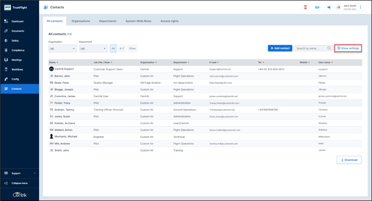
Task: Click the Search by name field
Action: [311, 49]
